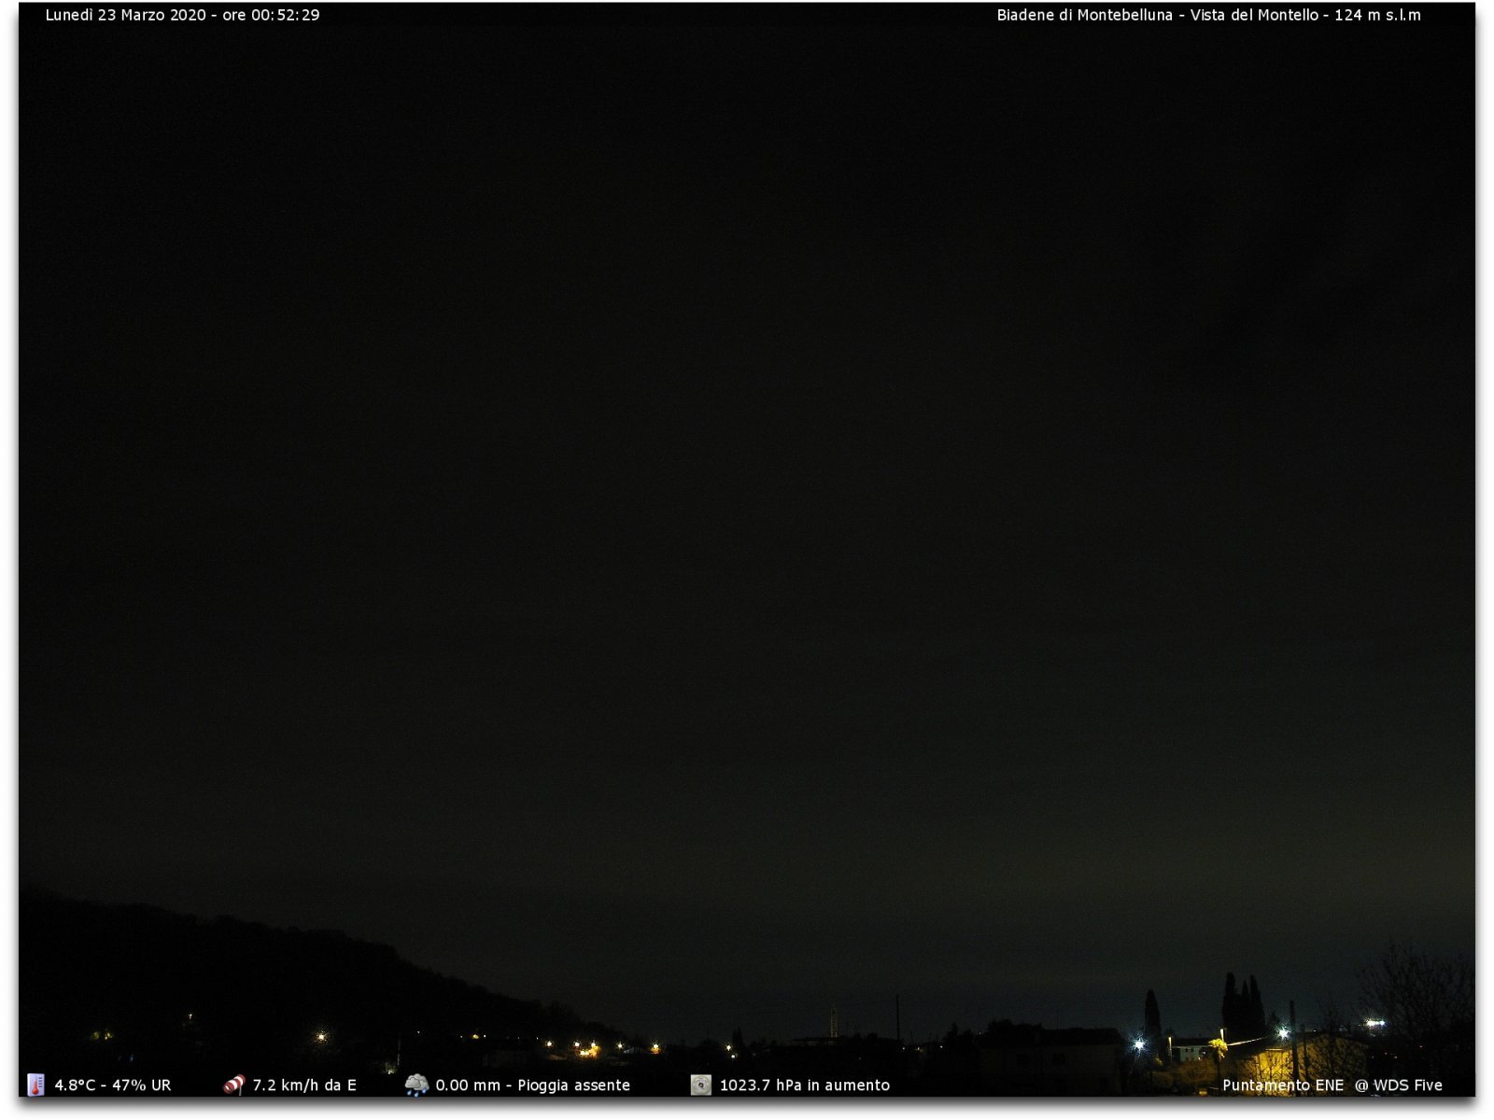Click the wind reading "7.2 km/h da E"
The width and height of the screenshot is (1494, 1120).
304,1085
